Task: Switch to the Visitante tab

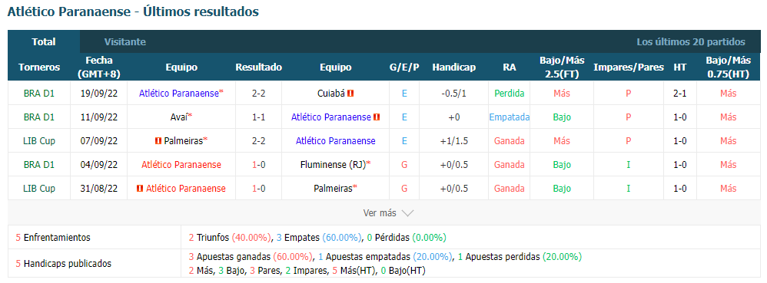Action: point(125,42)
